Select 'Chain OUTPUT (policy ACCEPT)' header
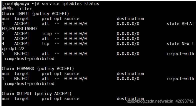 pos(36,93)
